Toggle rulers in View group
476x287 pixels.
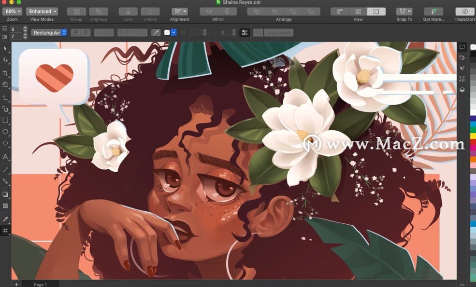340,12
